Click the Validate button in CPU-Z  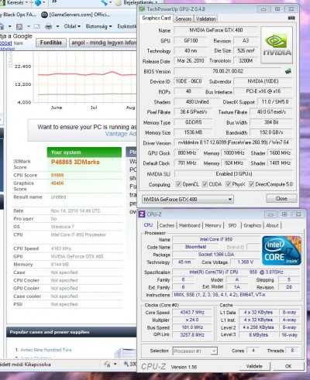[x=254, y=366]
